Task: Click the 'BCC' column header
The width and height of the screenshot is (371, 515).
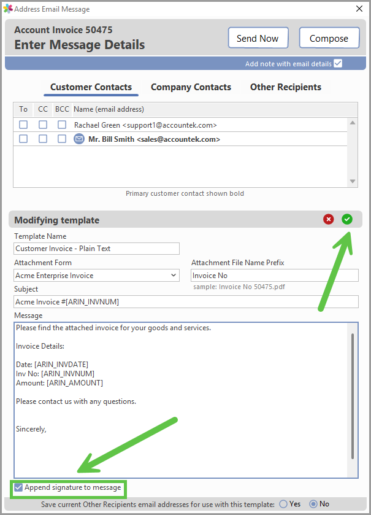Action: pyautogui.click(x=62, y=109)
